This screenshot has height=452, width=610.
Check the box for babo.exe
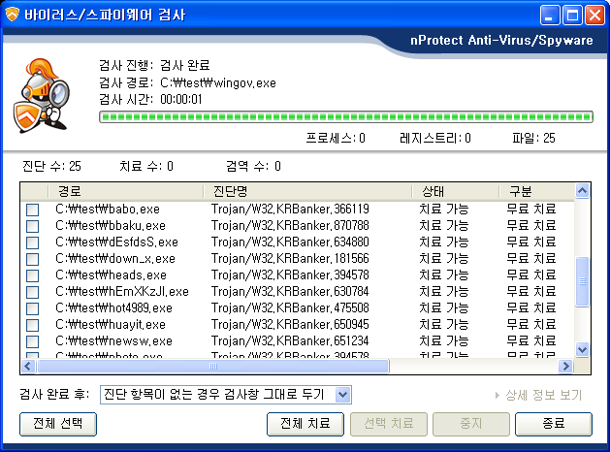point(33,210)
